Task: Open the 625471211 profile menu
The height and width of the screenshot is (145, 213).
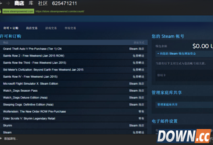Action: [65, 3]
